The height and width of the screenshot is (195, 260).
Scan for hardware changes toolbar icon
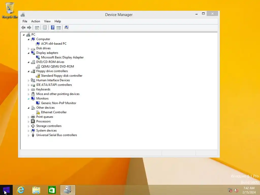tap(67, 27)
